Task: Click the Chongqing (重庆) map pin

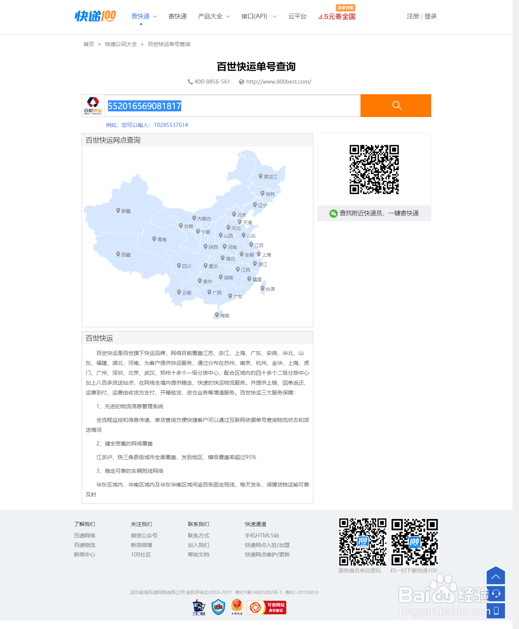Action: click(x=206, y=266)
